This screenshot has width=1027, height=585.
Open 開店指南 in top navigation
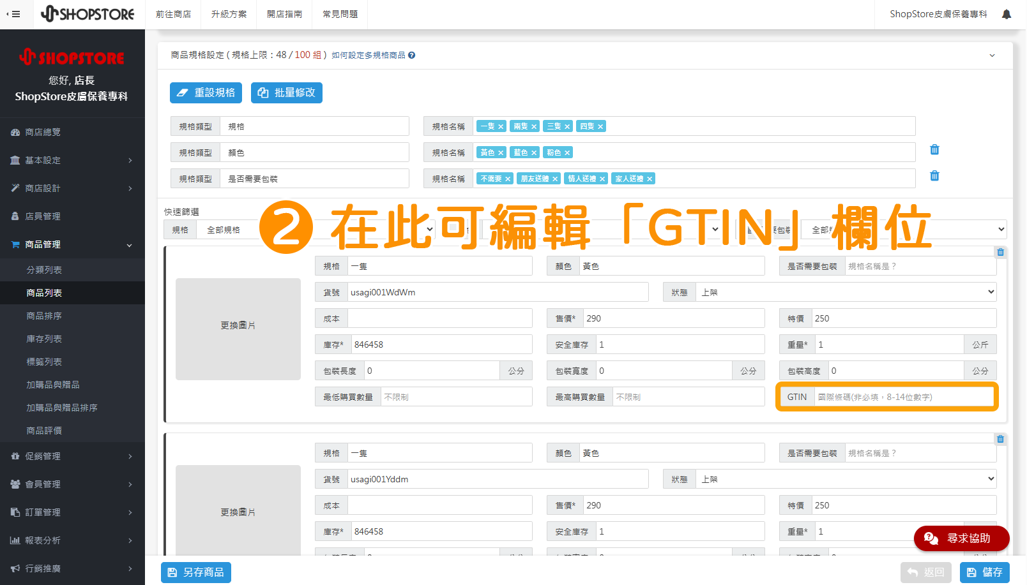[285, 14]
